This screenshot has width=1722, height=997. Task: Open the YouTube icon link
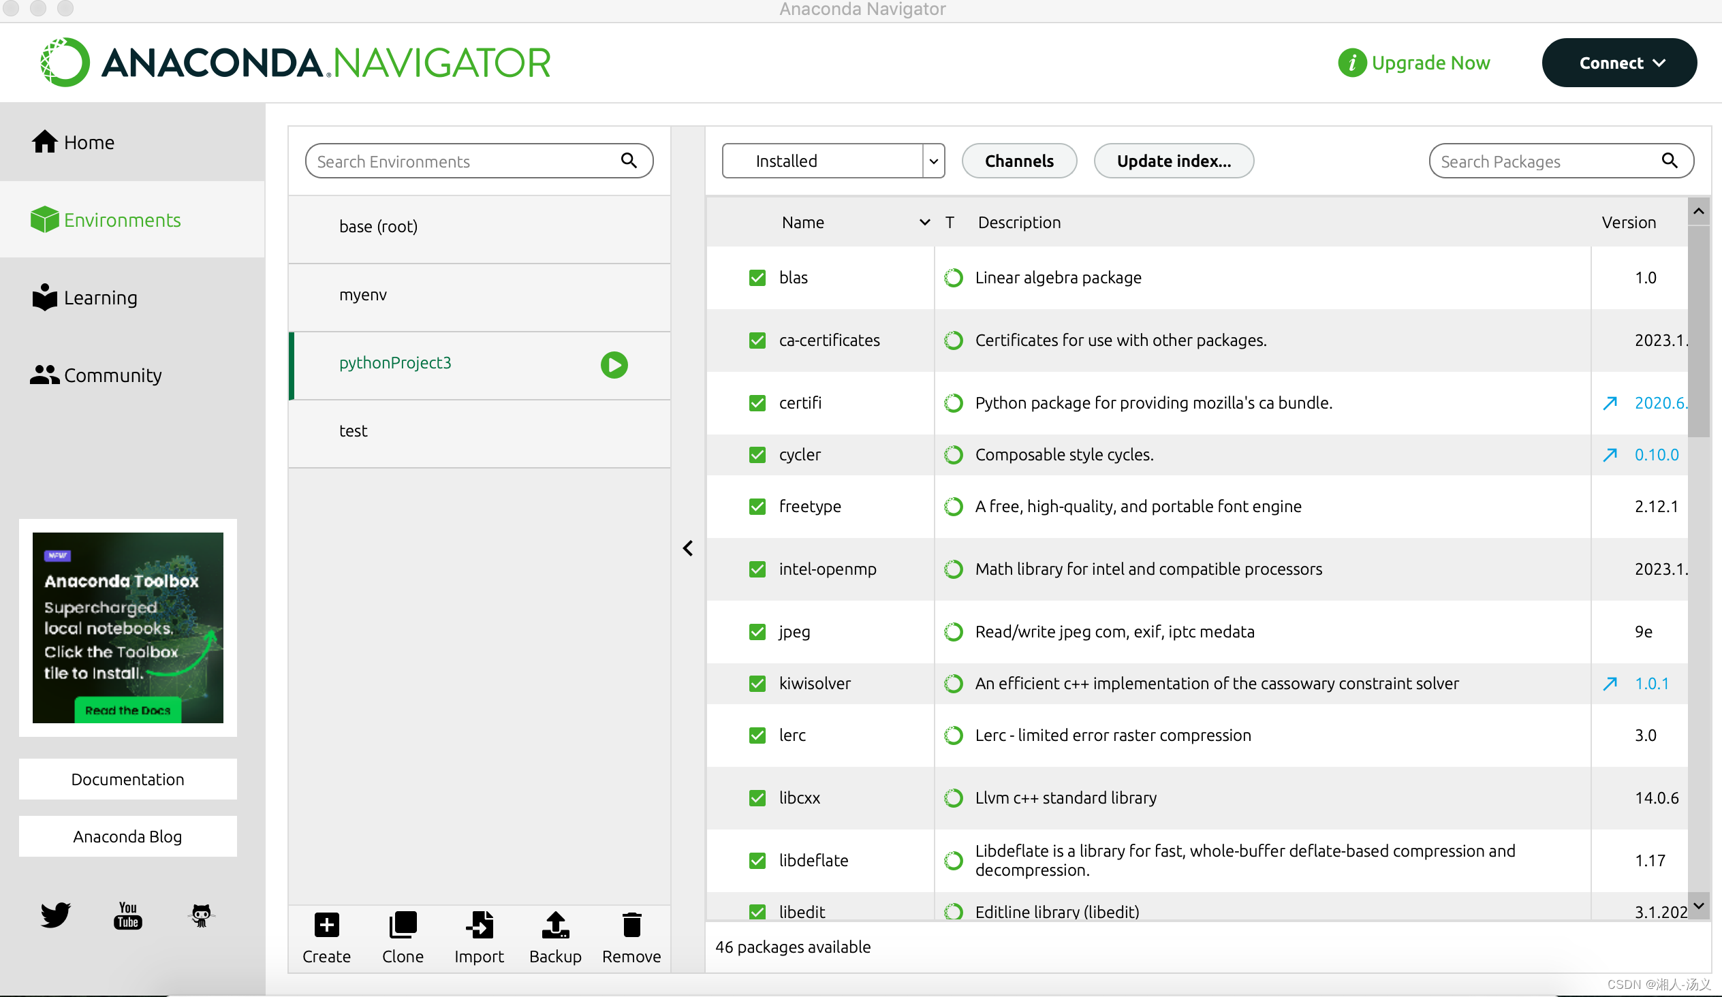pos(128,915)
